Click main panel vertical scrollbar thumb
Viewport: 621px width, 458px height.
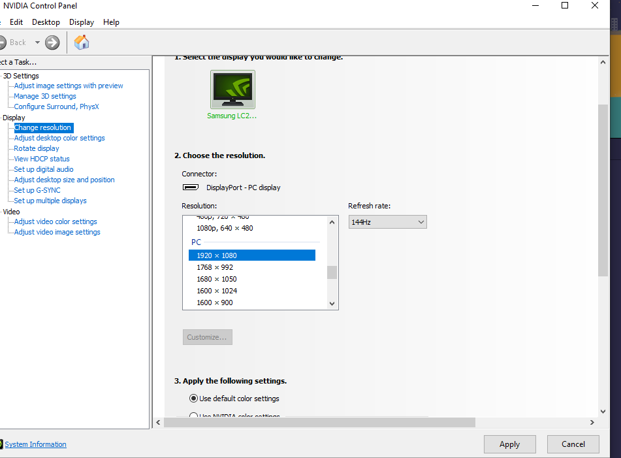[603, 190]
